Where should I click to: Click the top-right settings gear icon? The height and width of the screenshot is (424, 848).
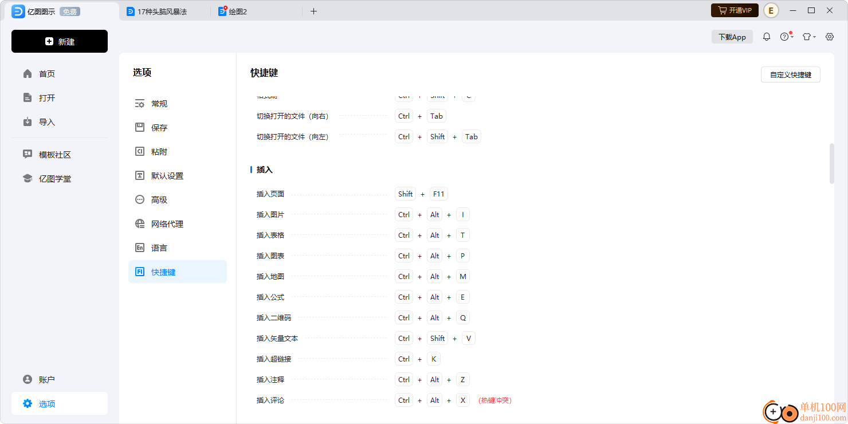[830, 37]
